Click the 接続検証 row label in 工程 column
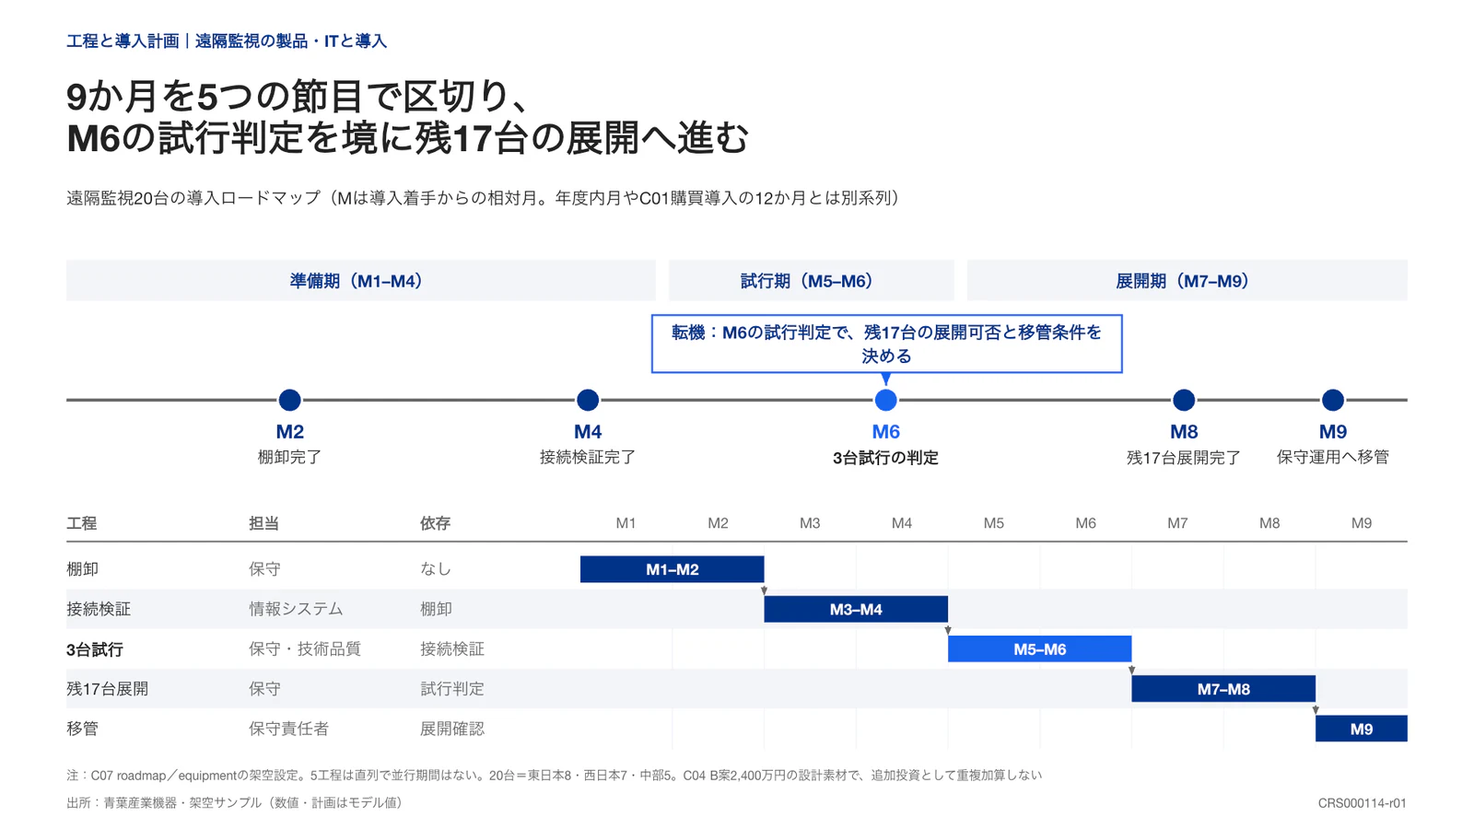This screenshot has height=829, width=1474. (x=99, y=609)
